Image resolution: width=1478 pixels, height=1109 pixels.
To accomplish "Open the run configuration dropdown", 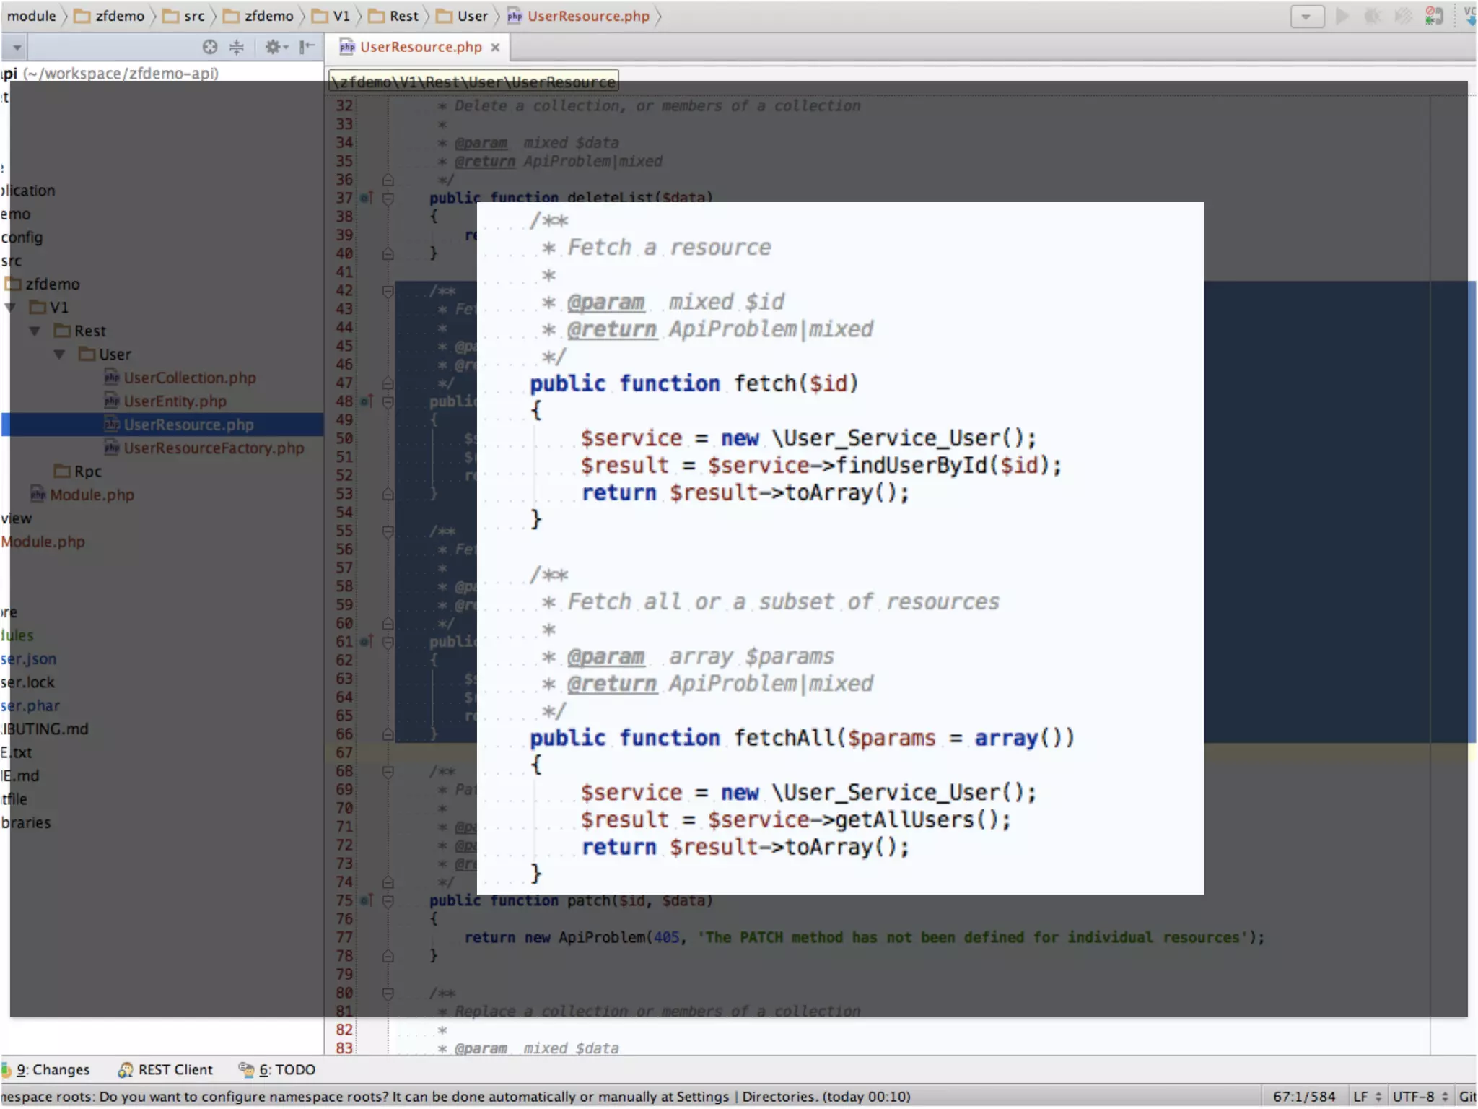I will tap(1306, 16).
